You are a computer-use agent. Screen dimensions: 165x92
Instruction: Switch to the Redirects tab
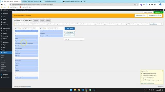[36, 21]
